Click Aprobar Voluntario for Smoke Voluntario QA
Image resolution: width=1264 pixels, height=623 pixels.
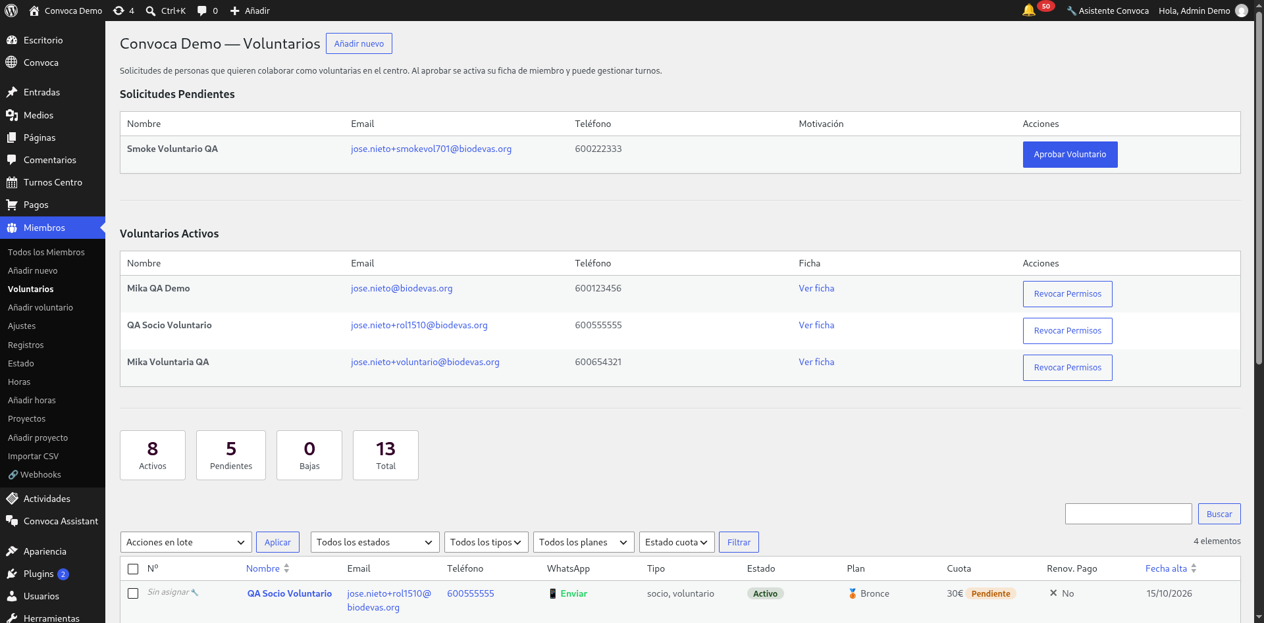(x=1070, y=155)
